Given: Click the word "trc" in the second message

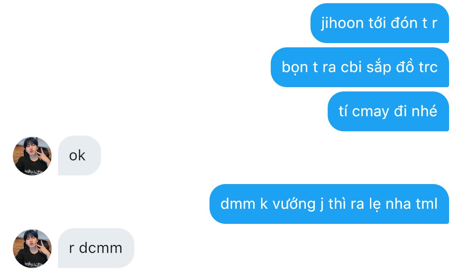Looking at the screenshot, I should coord(428,67).
